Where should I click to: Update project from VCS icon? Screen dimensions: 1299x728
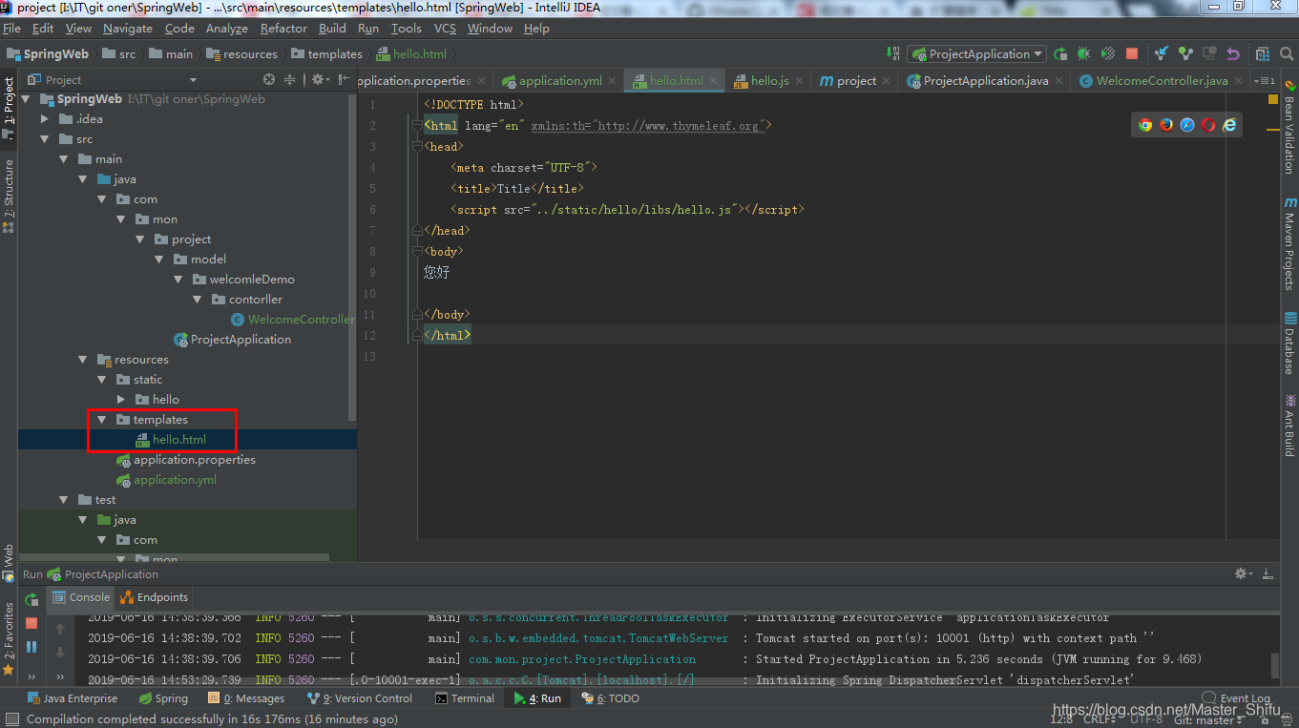tap(1162, 54)
